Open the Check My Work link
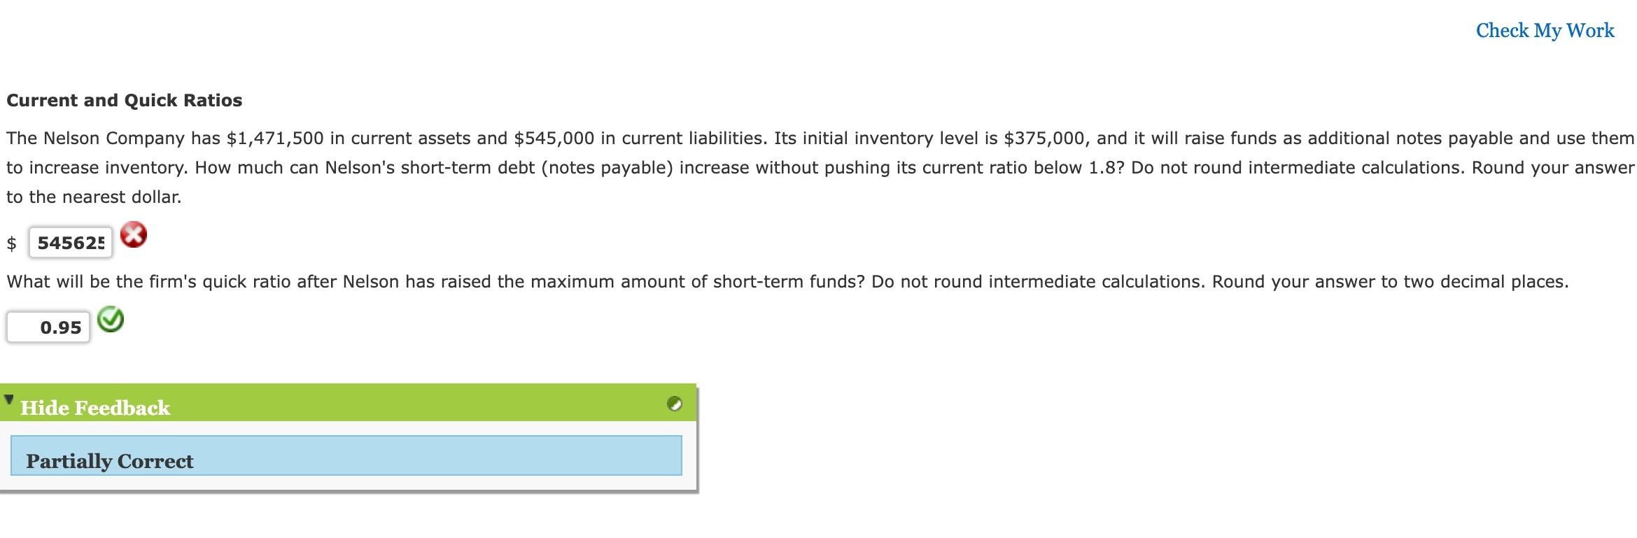The image size is (1637, 538). click(1545, 31)
